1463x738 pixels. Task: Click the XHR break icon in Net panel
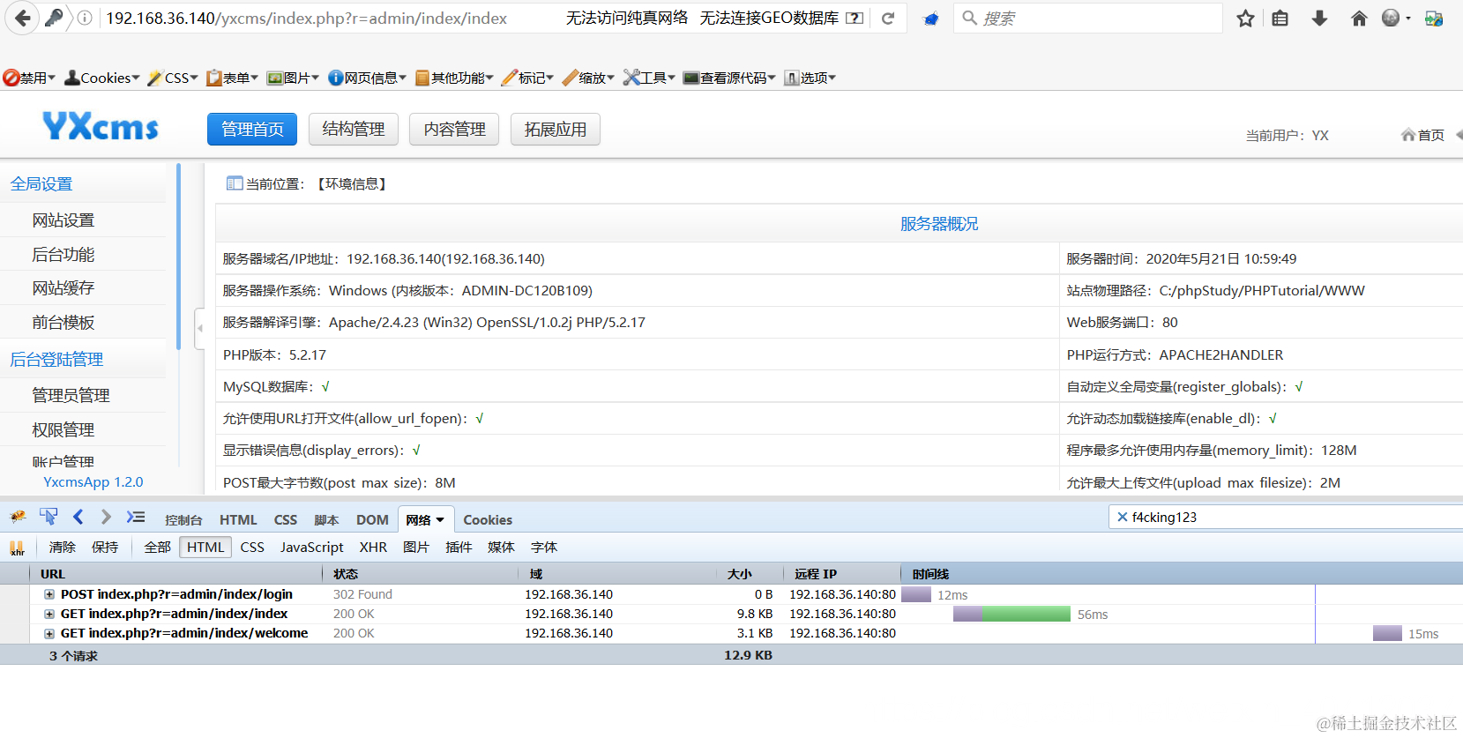click(x=17, y=548)
